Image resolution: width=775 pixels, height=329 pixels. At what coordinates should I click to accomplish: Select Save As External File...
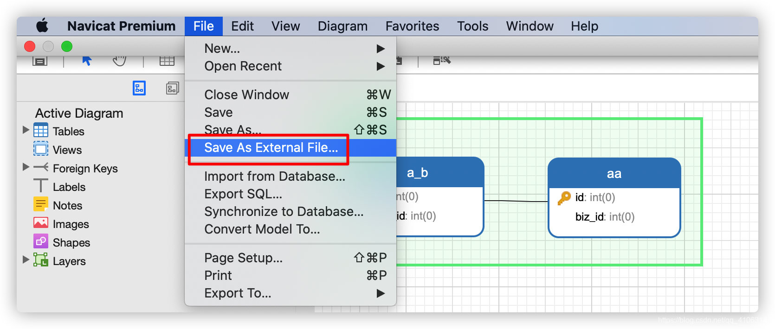291,147
